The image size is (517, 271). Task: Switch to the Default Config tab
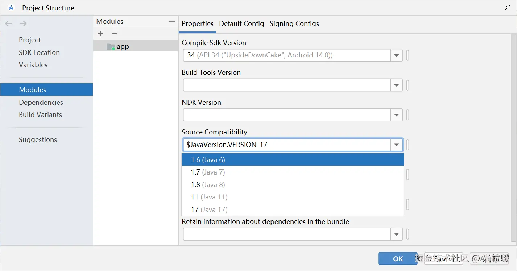point(241,24)
